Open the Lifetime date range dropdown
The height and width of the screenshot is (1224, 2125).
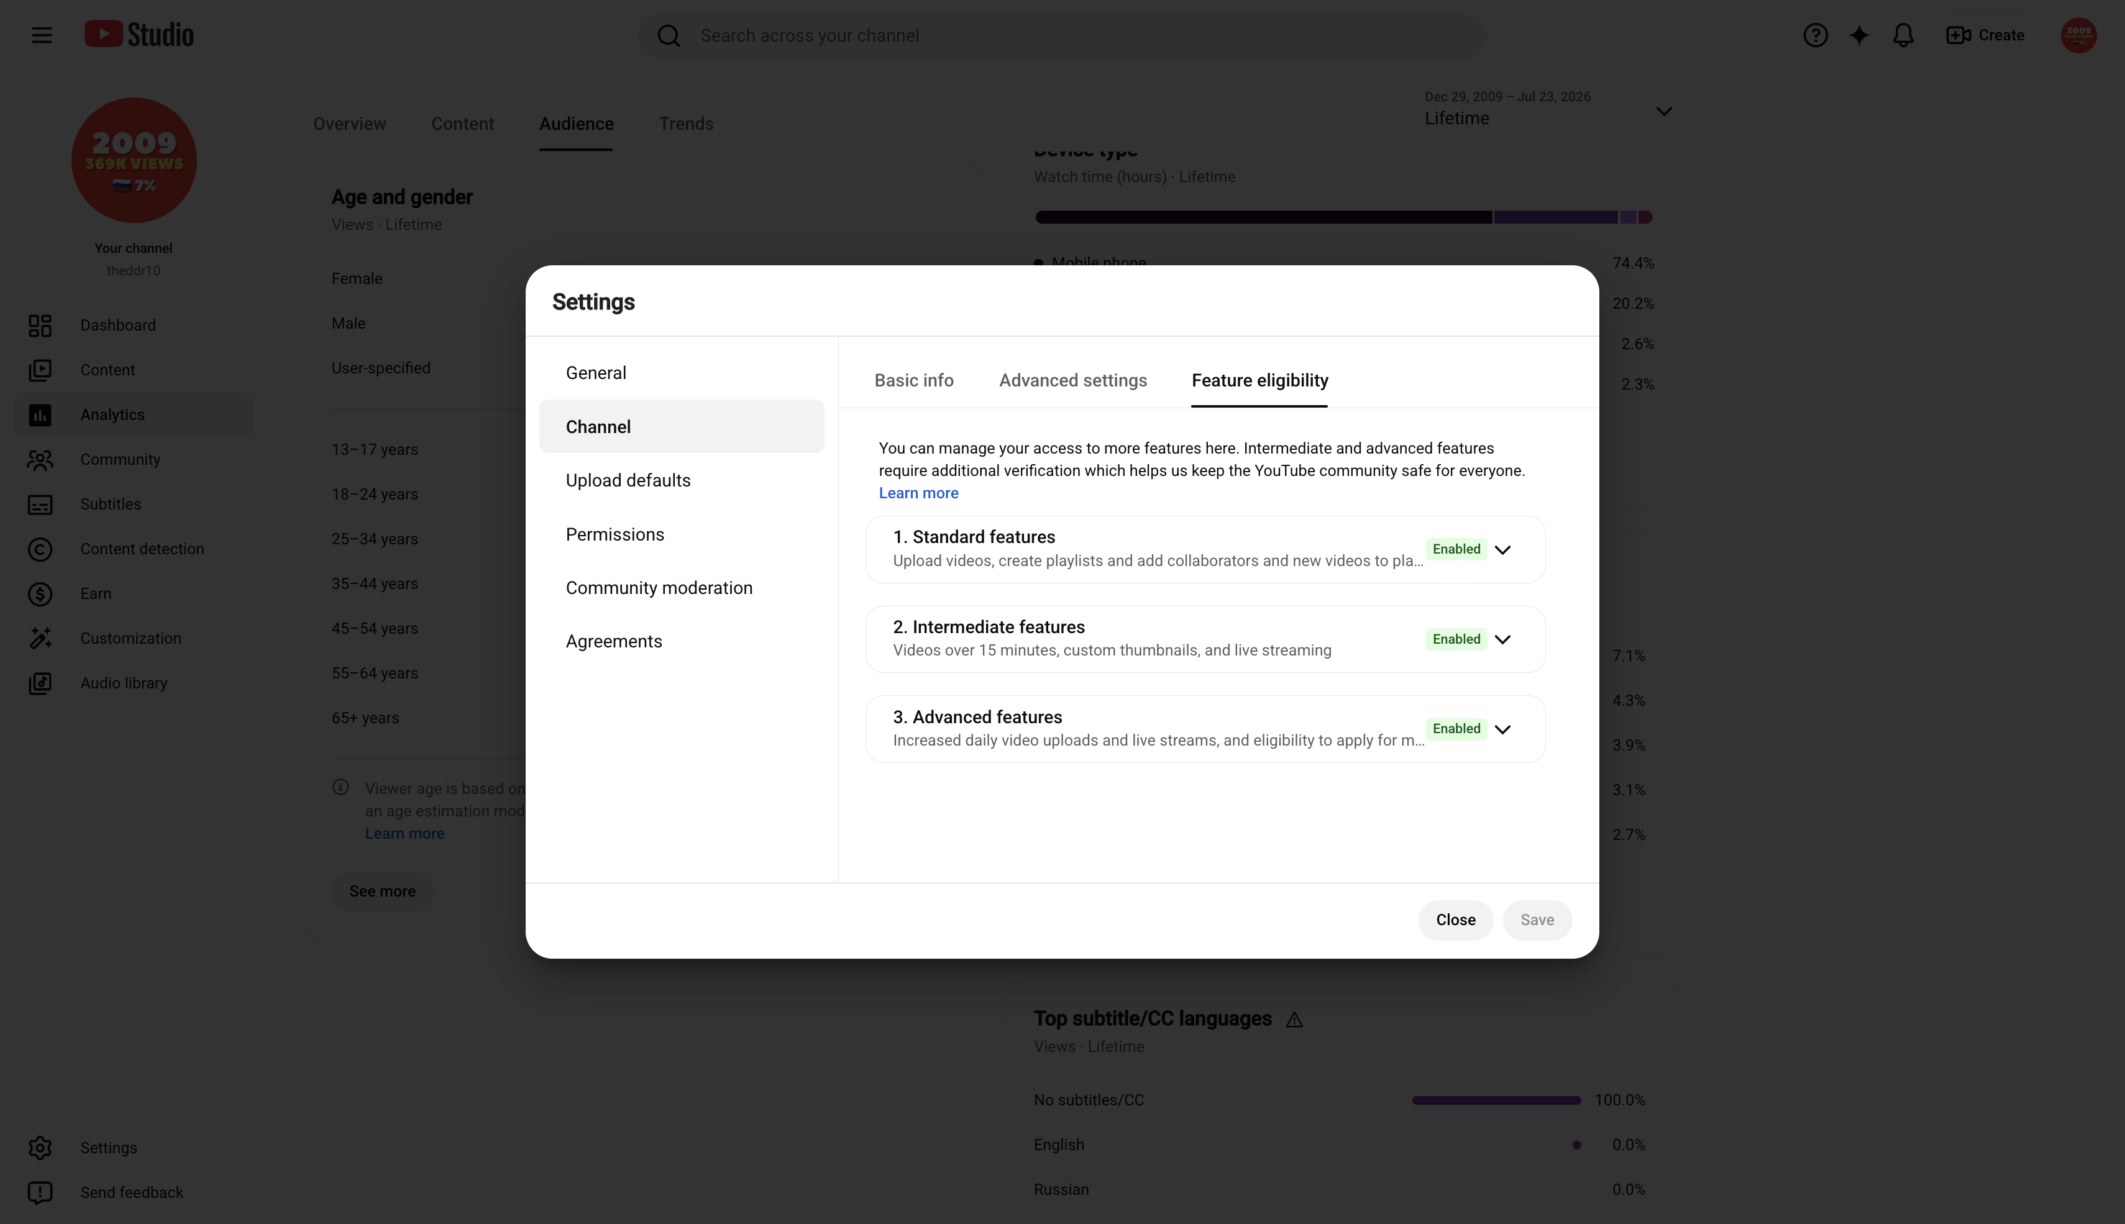[x=1548, y=110]
